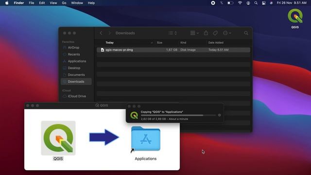Image resolution: width=311 pixels, height=175 pixels.
Task: Click the screen recording status icon
Action: [x=213, y=3]
